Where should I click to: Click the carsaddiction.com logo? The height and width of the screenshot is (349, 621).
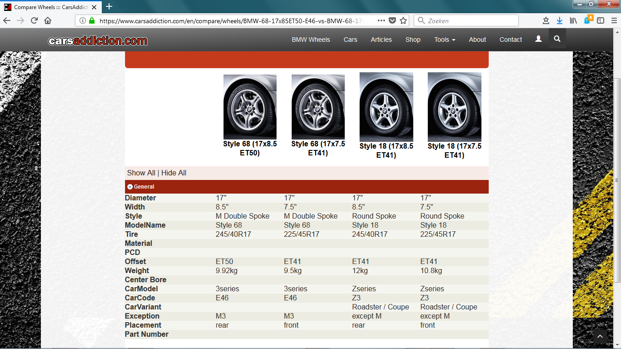(98, 41)
